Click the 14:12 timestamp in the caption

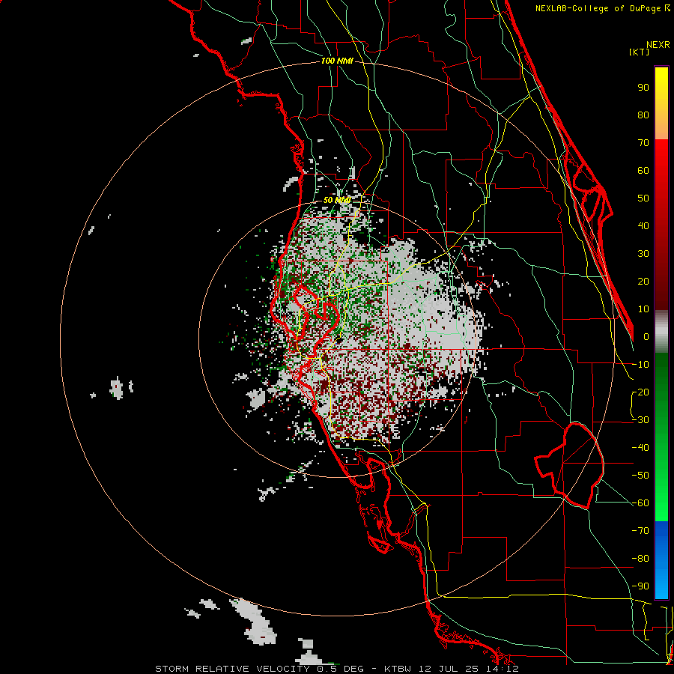click(504, 669)
